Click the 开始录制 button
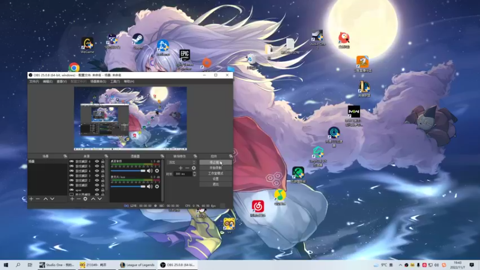Viewport: 480px width, 270px height. click(x=215, y=168)
